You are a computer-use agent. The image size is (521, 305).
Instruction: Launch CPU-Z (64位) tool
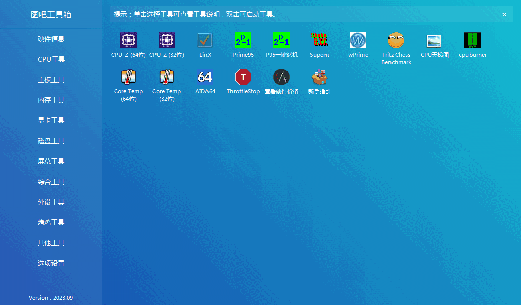128,45
